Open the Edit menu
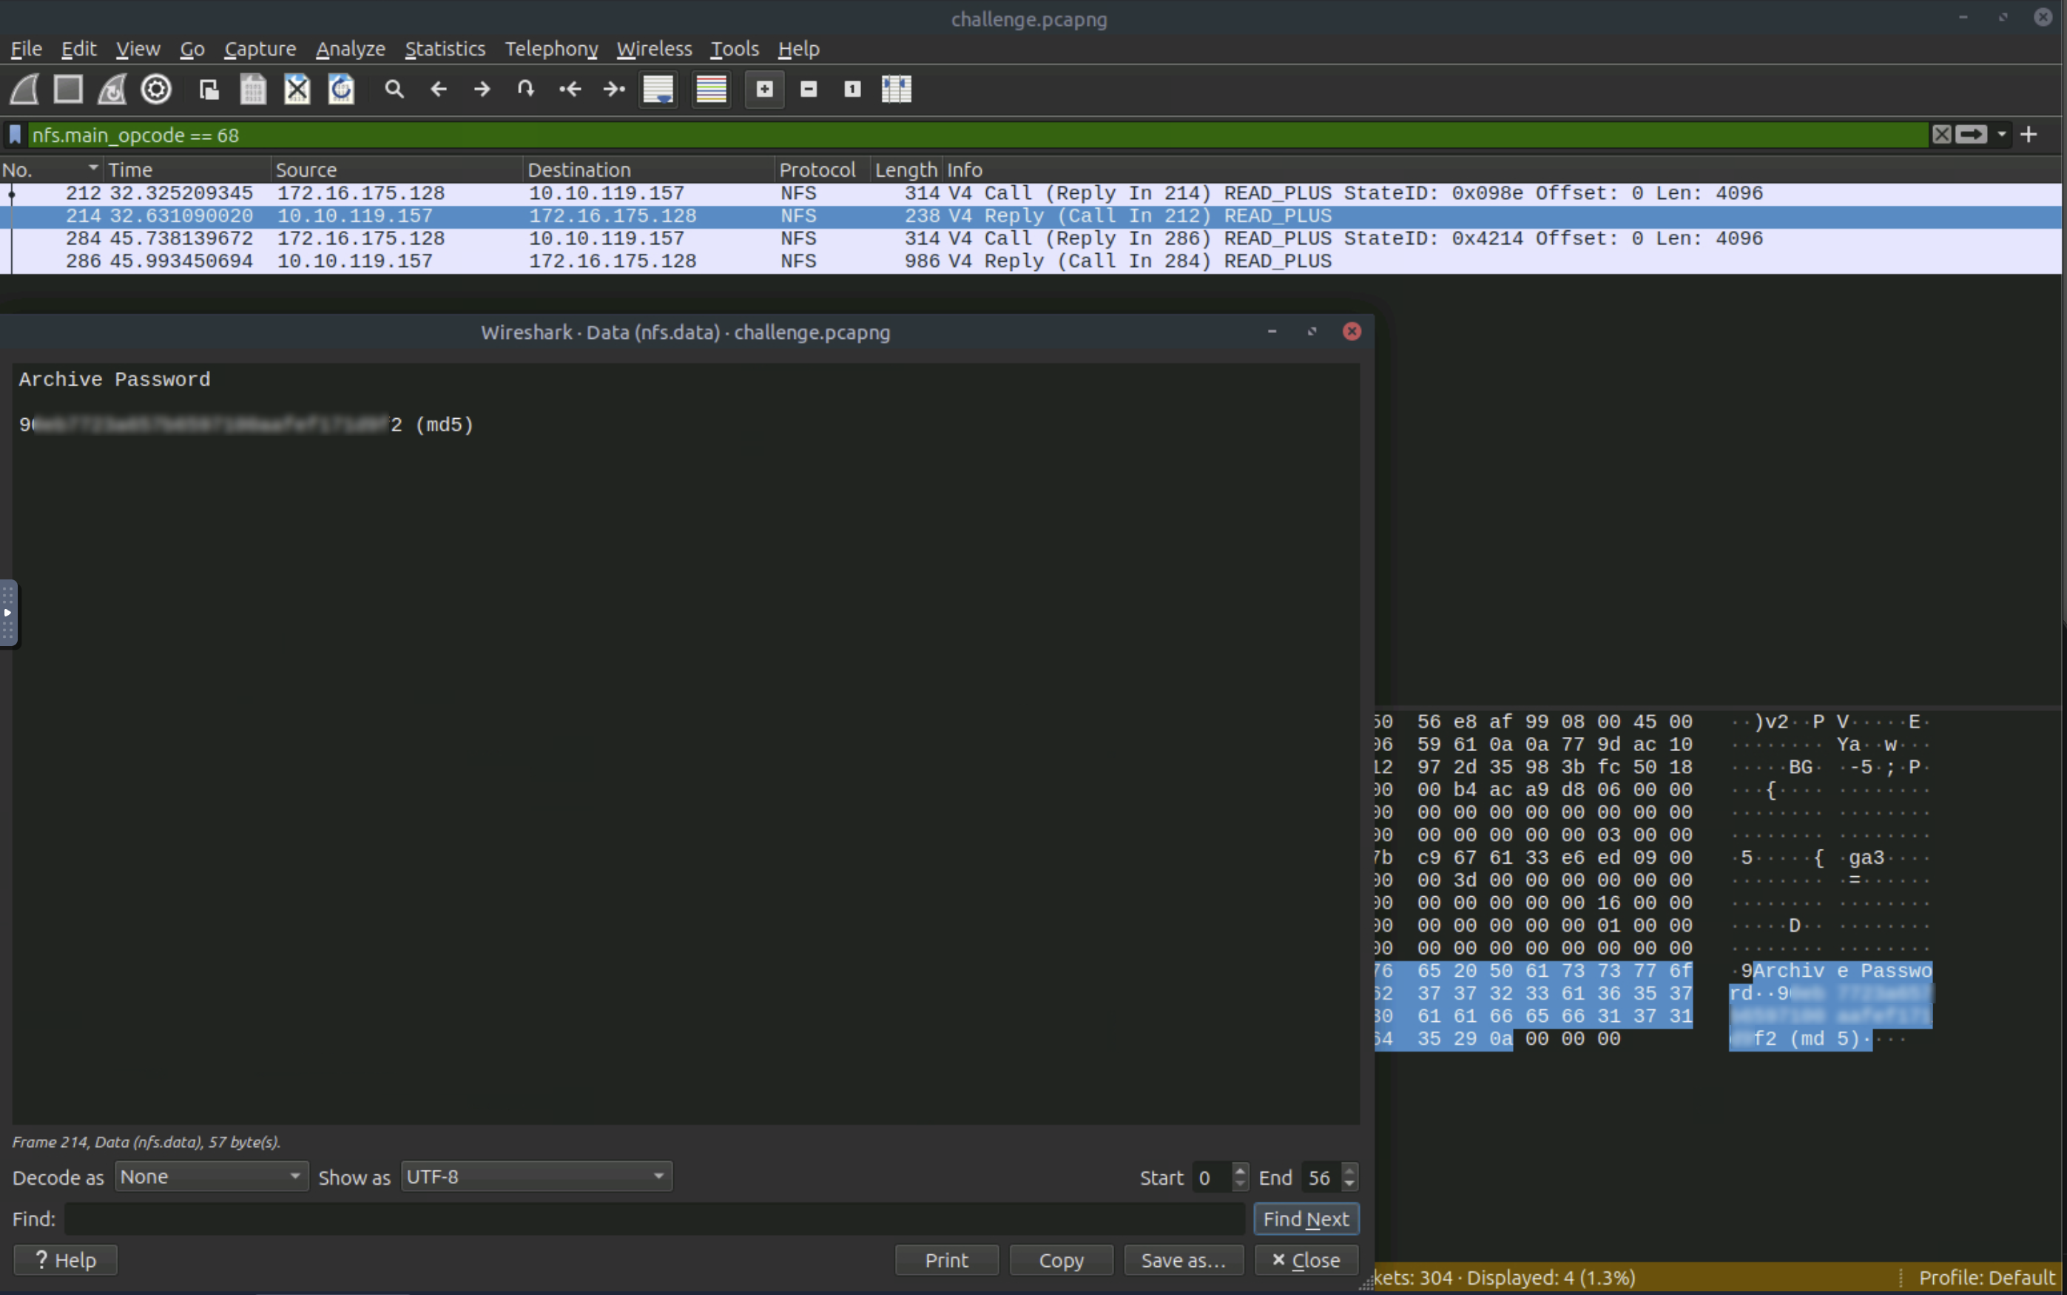This screenshot has width=2067, height=1295. point(78,49)
